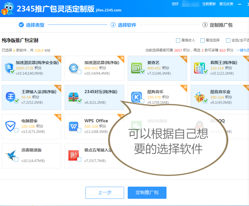The height and width of the screenshot is (206, 249).
Task: Uncheck the 2345好压(纯净版) checkbox
Action: (79, 101)
